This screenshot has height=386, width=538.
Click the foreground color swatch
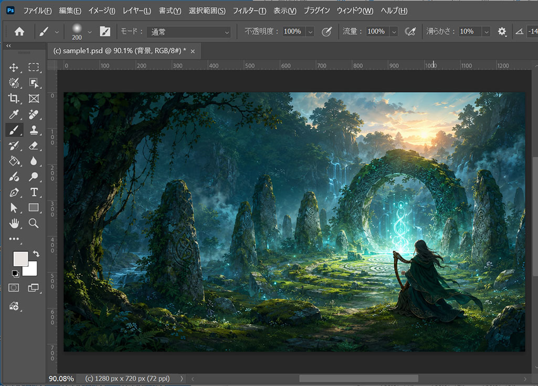point(20,259)
